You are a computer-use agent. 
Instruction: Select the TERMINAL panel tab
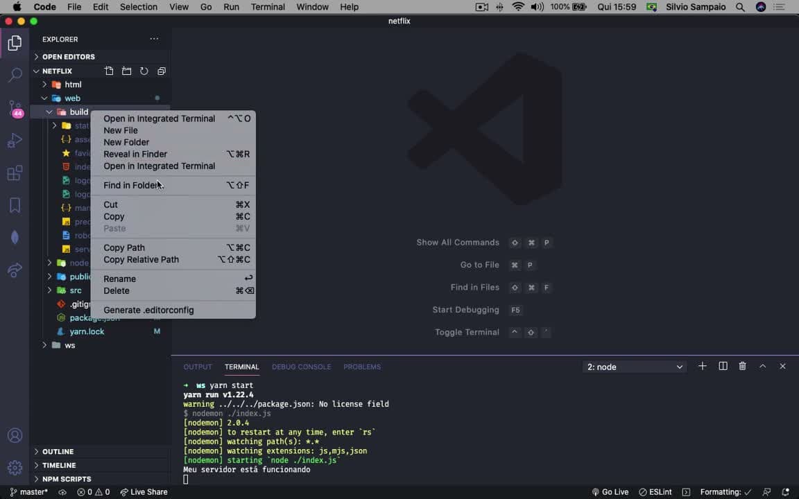click(x=241, y=367)
